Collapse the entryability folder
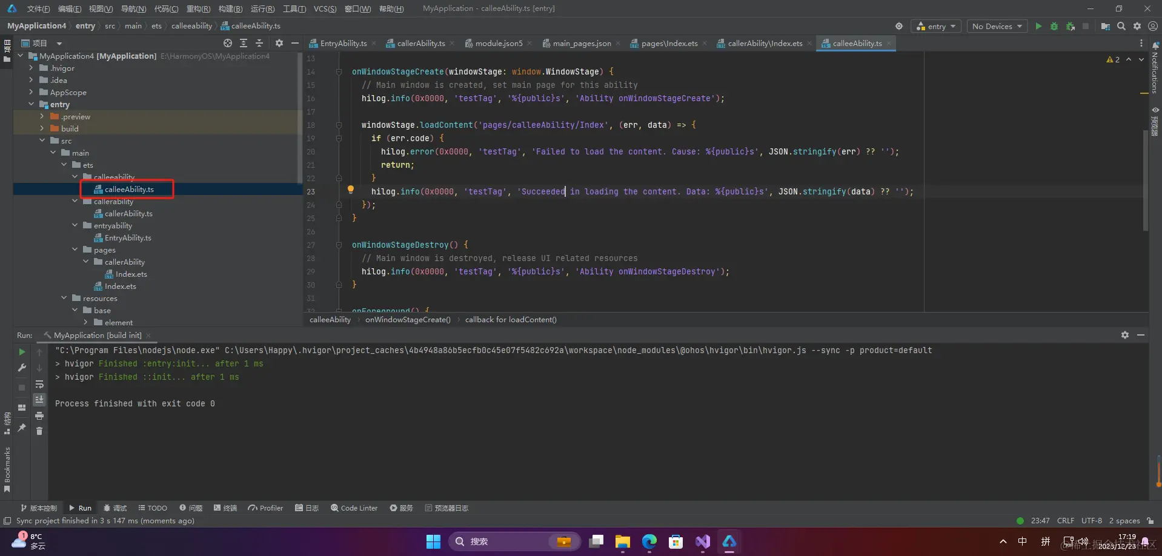This screenshot has height=556, width=1162. (x=75, y=225)
